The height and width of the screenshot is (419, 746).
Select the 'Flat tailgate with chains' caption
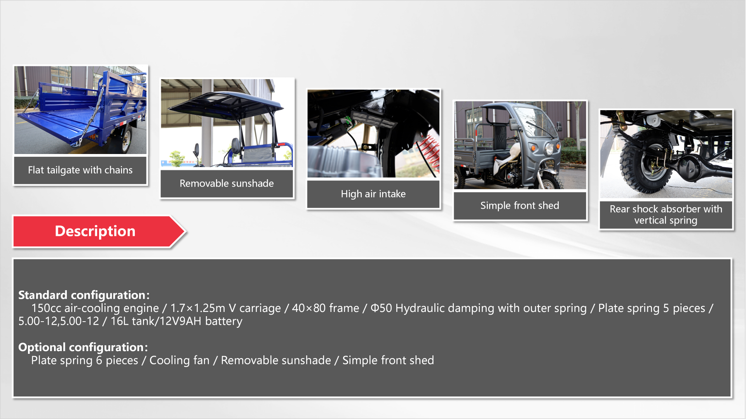click(x=80, y=170)
